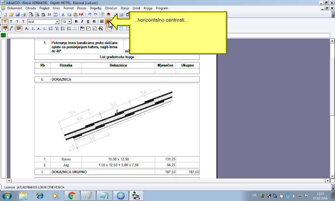Open Google Chrome from the taskbar
335x201 pixels.
(72, 196)
